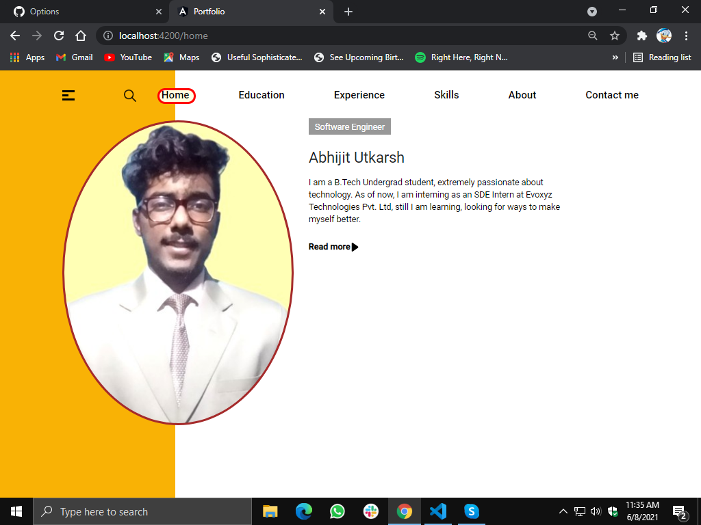Open Skype from the taskbar

tap(471, 511)
